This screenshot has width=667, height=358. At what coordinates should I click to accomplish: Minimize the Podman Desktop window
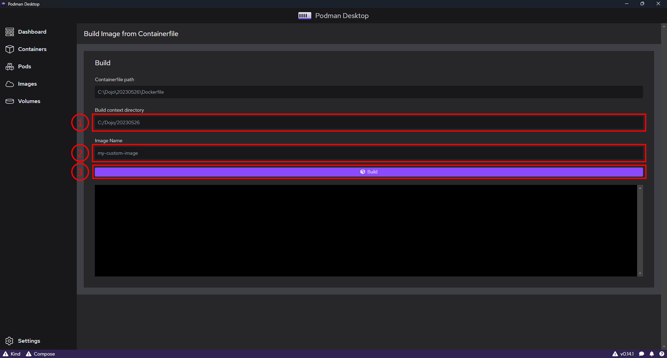pyautogui.click(x=627, y=4)
